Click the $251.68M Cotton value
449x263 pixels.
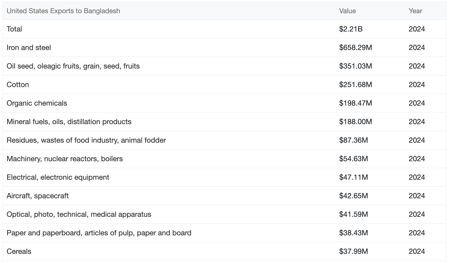tap(355, 85)
